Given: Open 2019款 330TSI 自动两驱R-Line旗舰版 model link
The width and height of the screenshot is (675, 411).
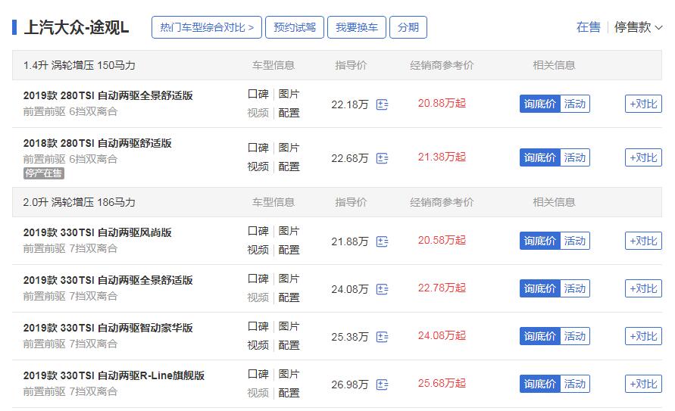Looking at the screenshot, I should [x=114, y=375].
